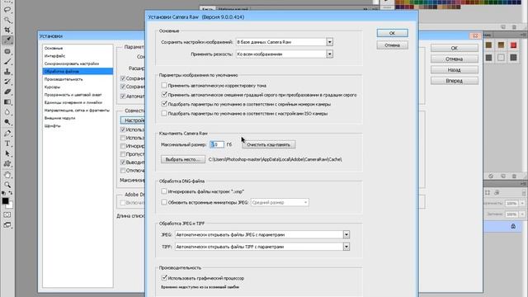528x297 pixels.
Task: Toggle 'Пропуст…' checkbox in Установки window
Action: pyautogui.click(x=123, y=154)
